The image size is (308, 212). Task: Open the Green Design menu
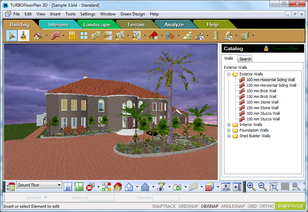pos(133,14)
